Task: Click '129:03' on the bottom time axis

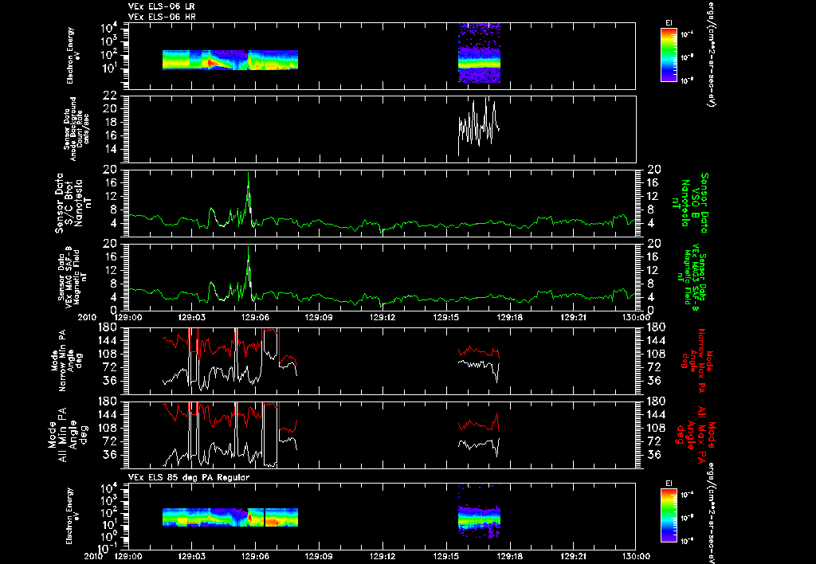Action: coord(192,556)
